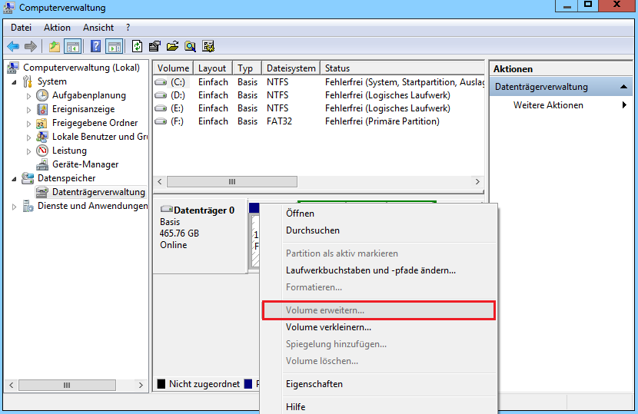Choose Öffnen from the context menu
Image resolution: width=638 pixels, height=414 pixels.
(x=378, y=214)
